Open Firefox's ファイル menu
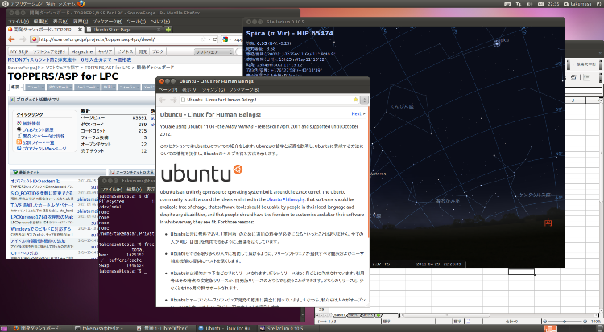 [18, 22]
